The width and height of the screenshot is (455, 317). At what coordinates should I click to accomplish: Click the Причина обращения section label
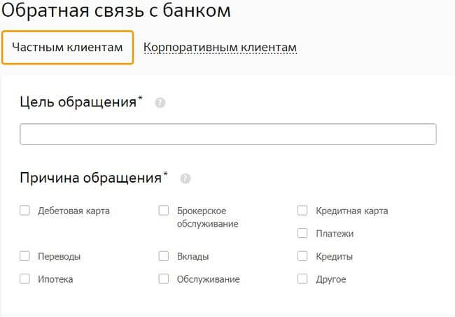pyautogui.click(x=90, y=178)
